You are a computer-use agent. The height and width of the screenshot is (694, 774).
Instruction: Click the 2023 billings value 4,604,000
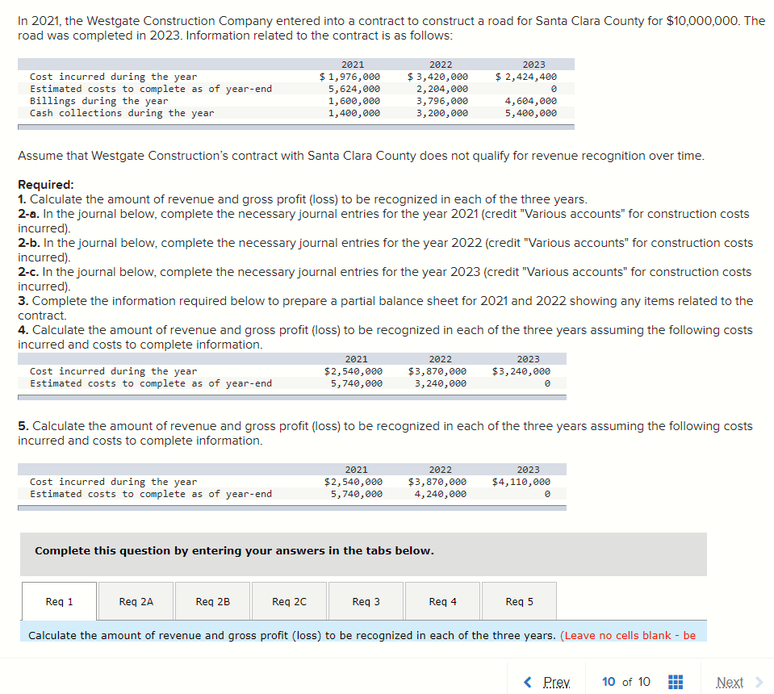coord(530,101)
